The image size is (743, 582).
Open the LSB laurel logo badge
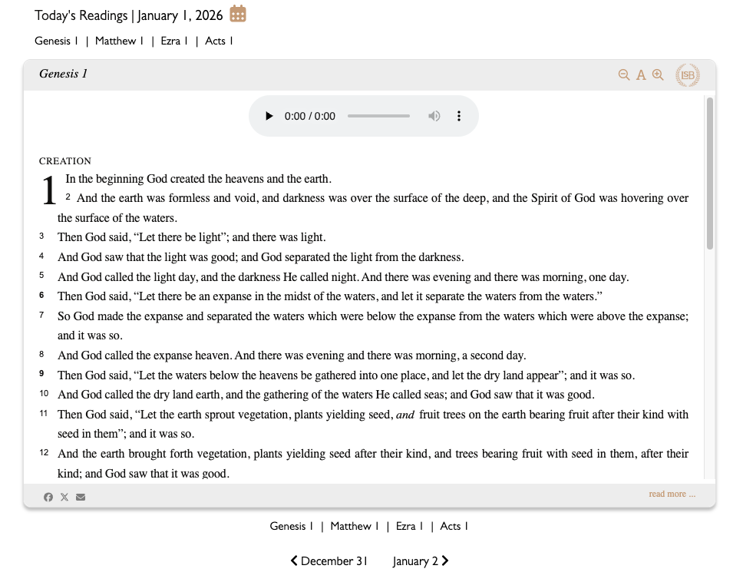687,74
